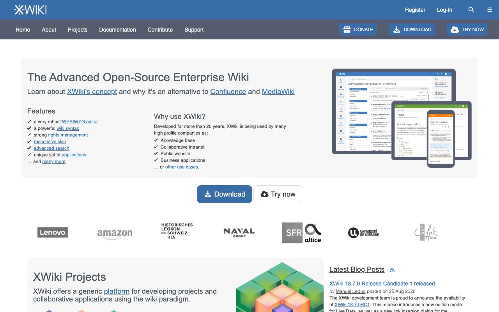
Task: Click the Advanced Open-Source Enterprise Wiki heading
Action: point(138,77)
